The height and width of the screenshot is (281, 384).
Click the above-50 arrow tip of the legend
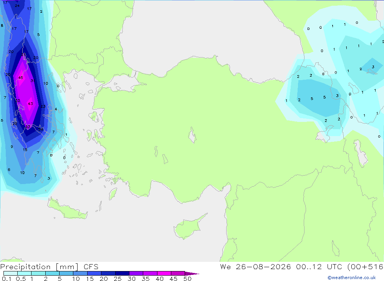(192, 274)
